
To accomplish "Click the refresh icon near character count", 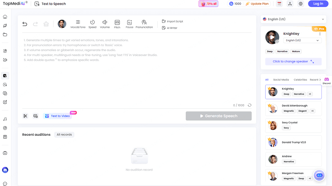I will (250, 105).
